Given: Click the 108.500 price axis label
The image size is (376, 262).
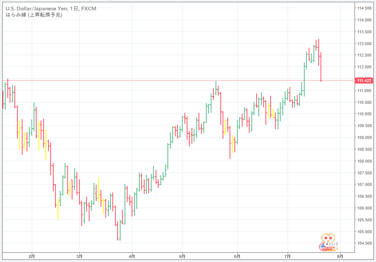Looking at the screenshot, I should pos(364,149).
